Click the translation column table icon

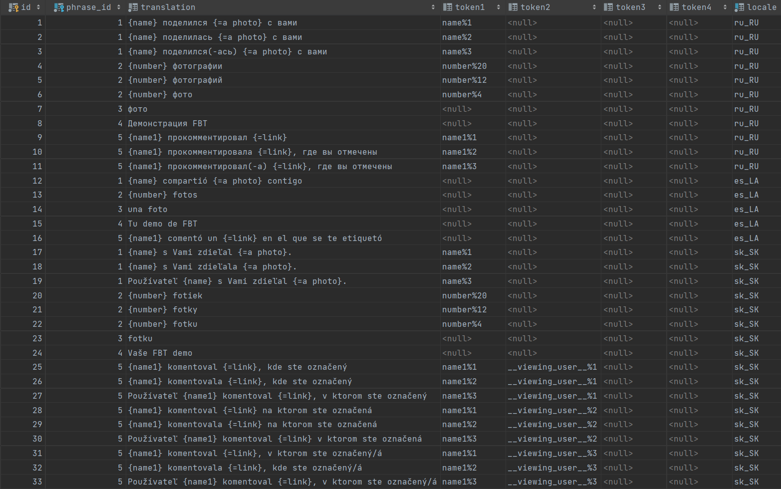pyautogui.click(x=133, y=7)
